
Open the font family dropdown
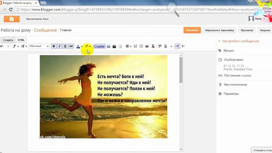pyautogui.click(x=16, y=46)
